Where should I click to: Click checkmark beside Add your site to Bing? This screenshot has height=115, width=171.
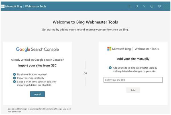tap(110, 68)
